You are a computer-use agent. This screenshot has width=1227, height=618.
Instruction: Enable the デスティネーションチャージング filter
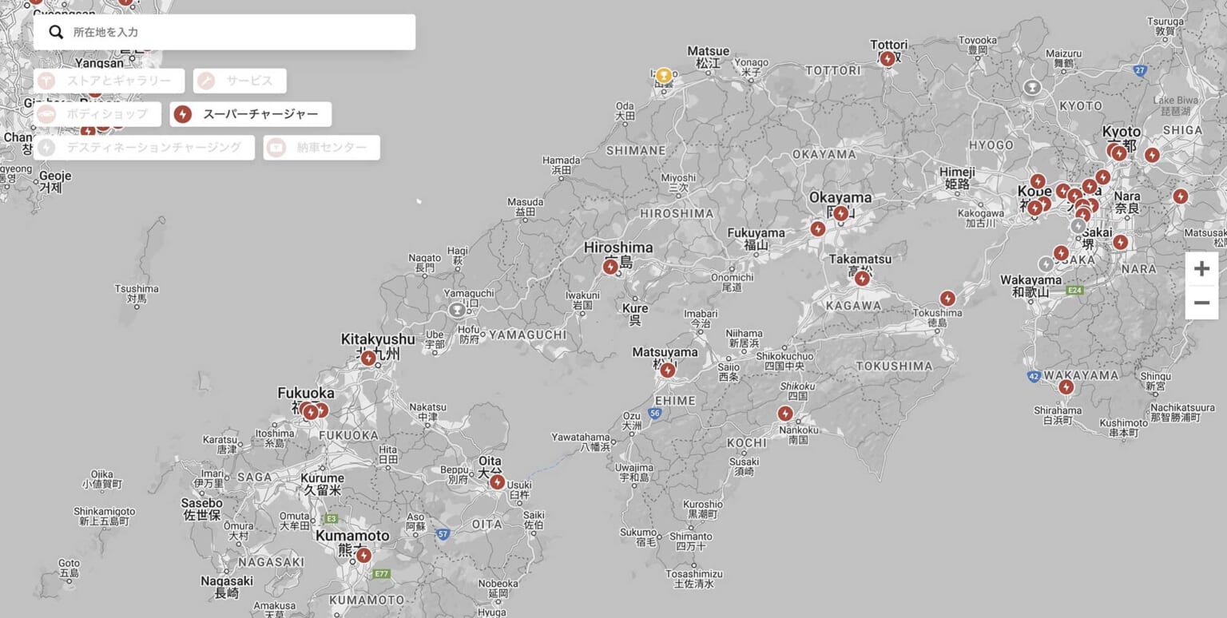145,148
